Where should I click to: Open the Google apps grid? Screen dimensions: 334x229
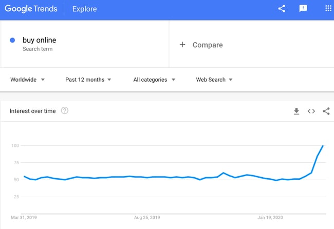click(x=328, y=9)
